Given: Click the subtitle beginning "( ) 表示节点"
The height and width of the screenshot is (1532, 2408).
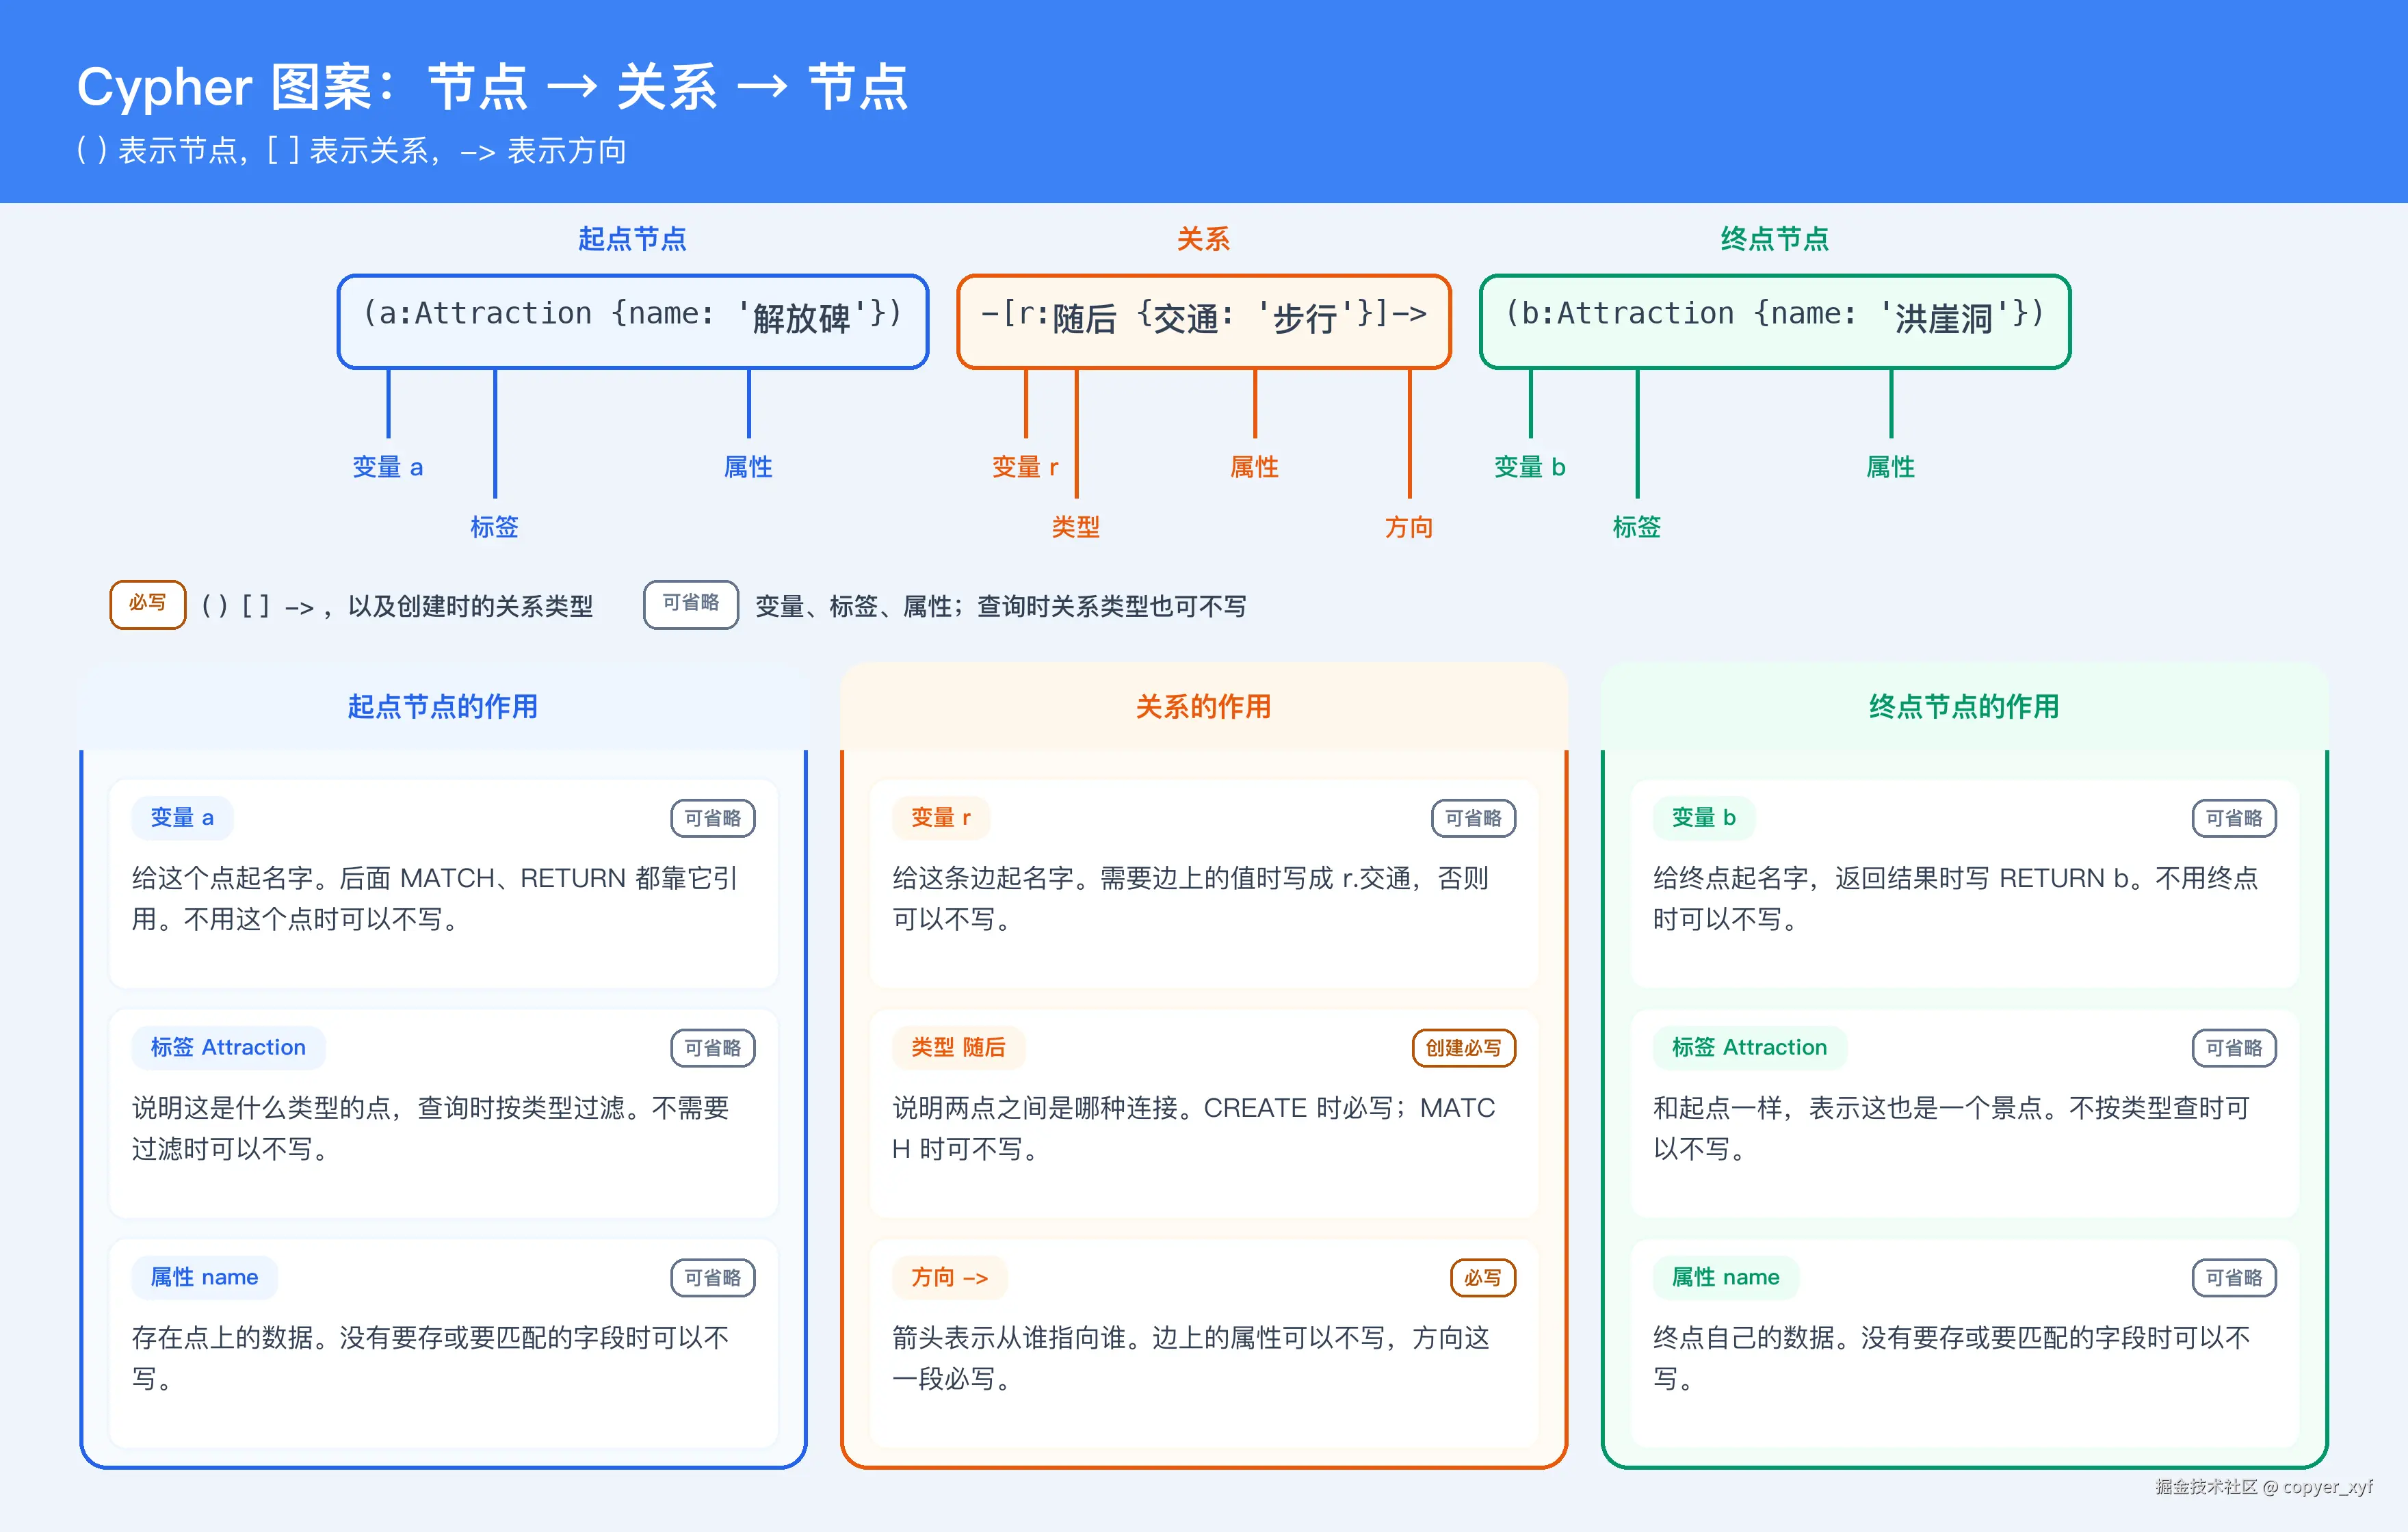Looking at the screenshot, I should (351, 151).
